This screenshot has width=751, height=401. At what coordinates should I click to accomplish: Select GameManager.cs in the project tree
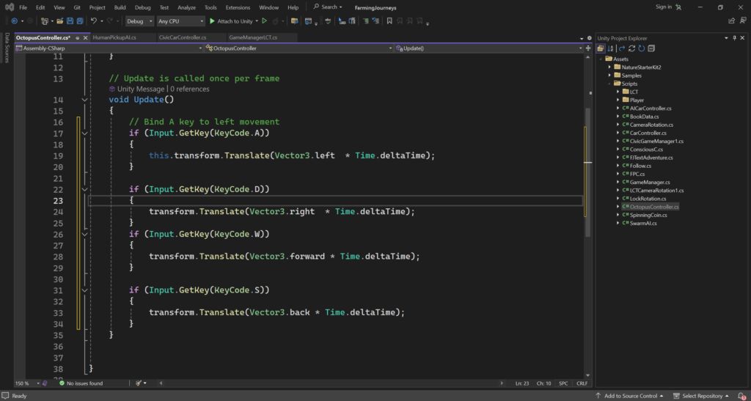(x=650, y=182)
